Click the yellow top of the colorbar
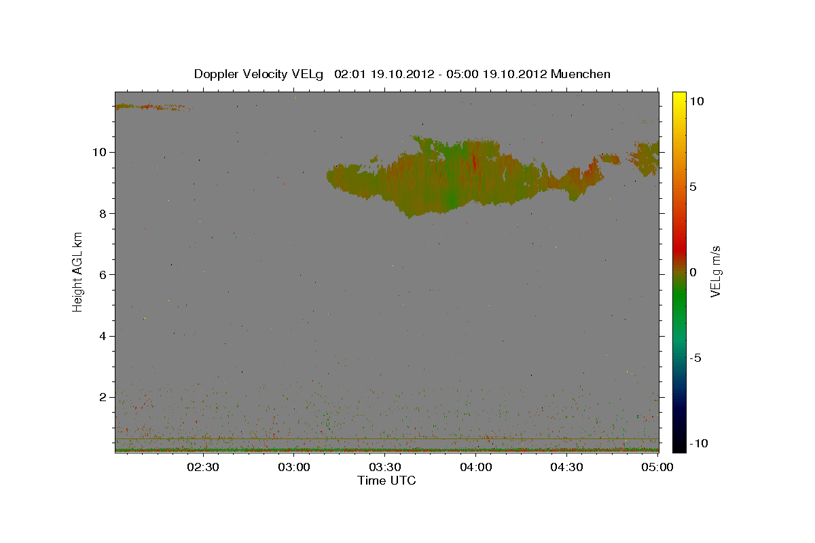 coord(679,98)
